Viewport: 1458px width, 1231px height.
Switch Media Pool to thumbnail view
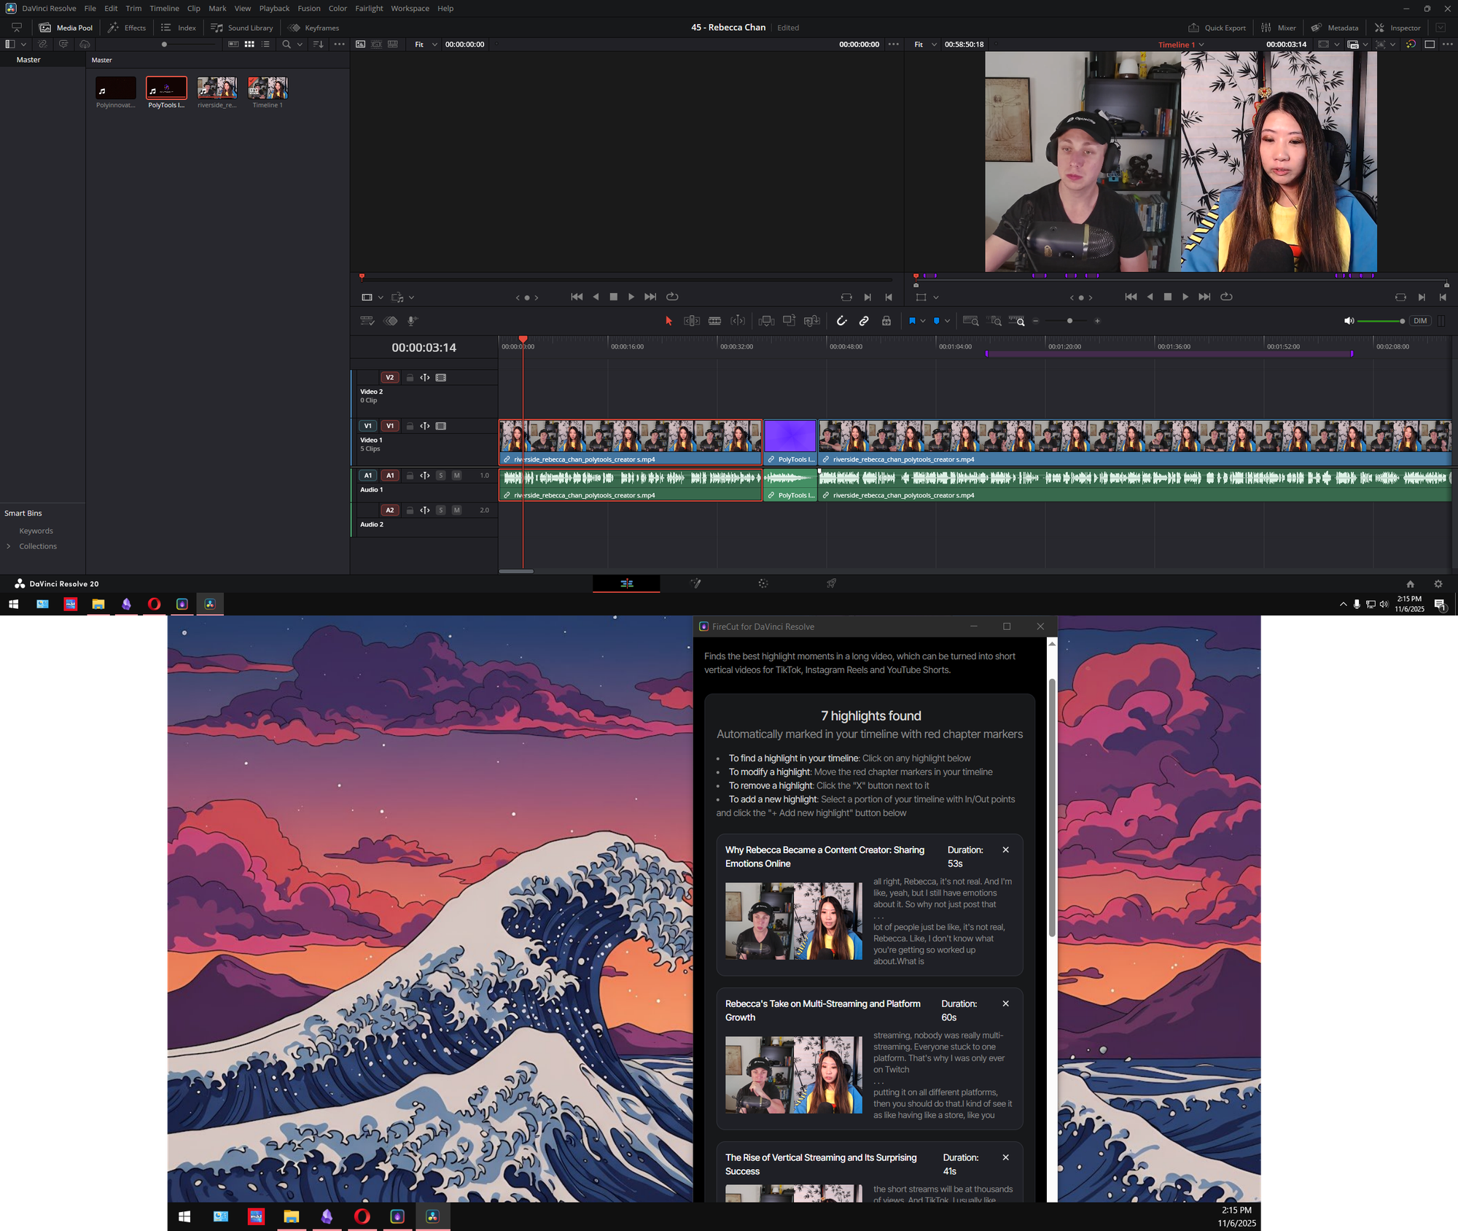(x=249, y=44)
